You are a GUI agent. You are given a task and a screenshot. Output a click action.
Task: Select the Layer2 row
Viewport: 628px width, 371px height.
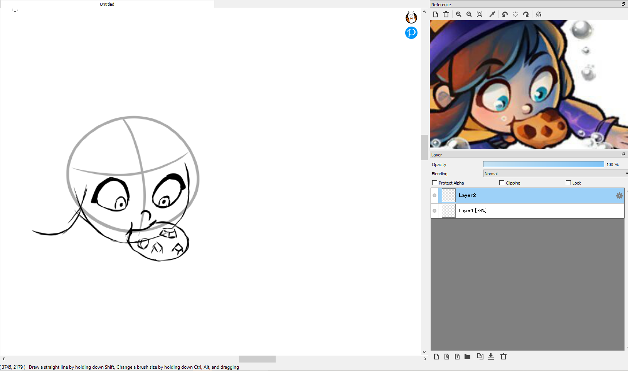(527, 195)
